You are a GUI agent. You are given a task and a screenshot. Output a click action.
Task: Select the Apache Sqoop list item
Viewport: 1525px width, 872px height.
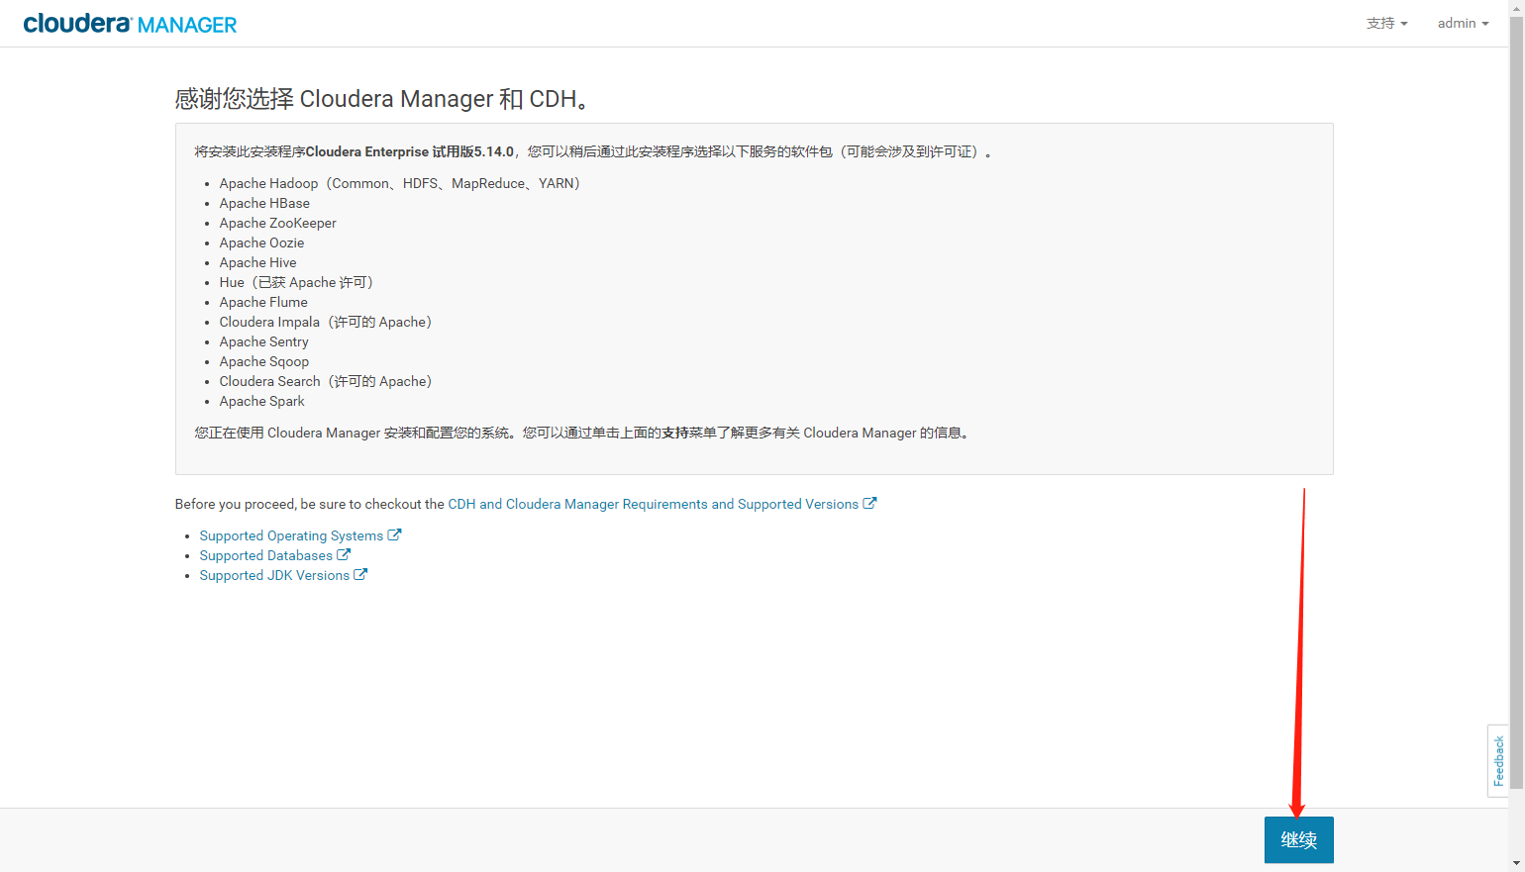[x=264, y=361]
